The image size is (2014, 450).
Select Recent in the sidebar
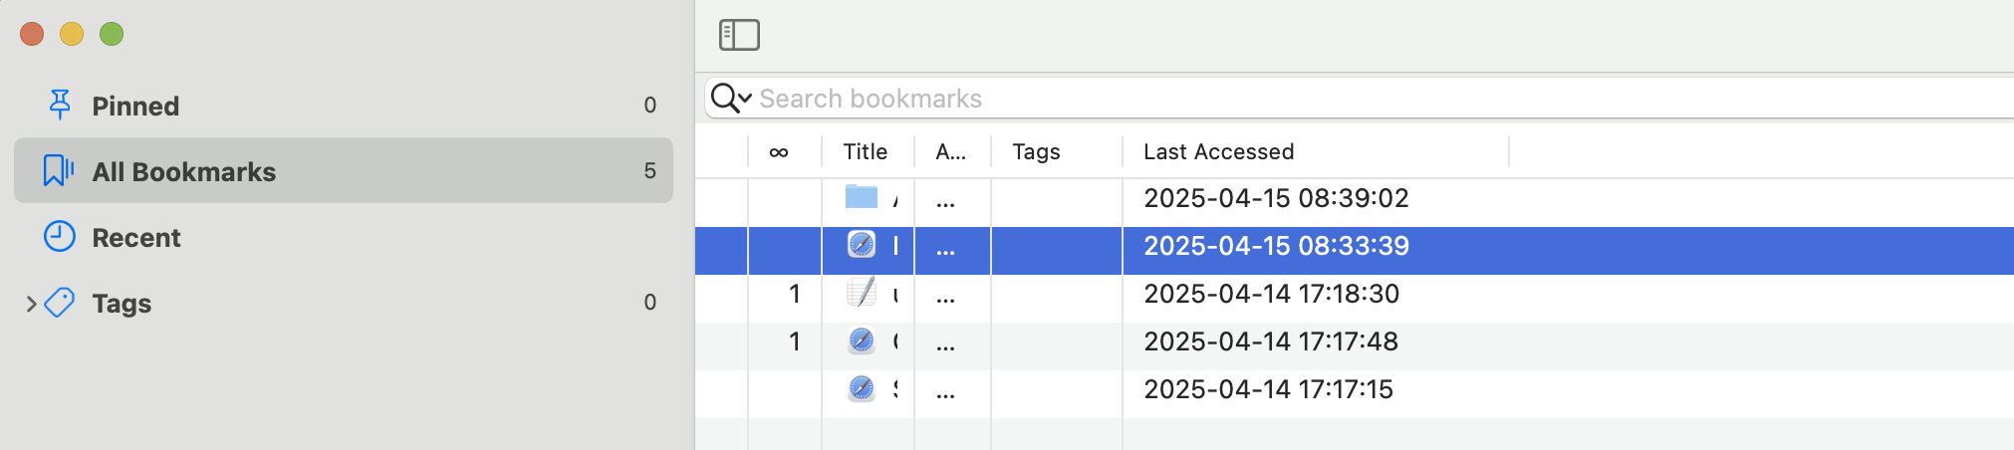(x=136, y=238)
